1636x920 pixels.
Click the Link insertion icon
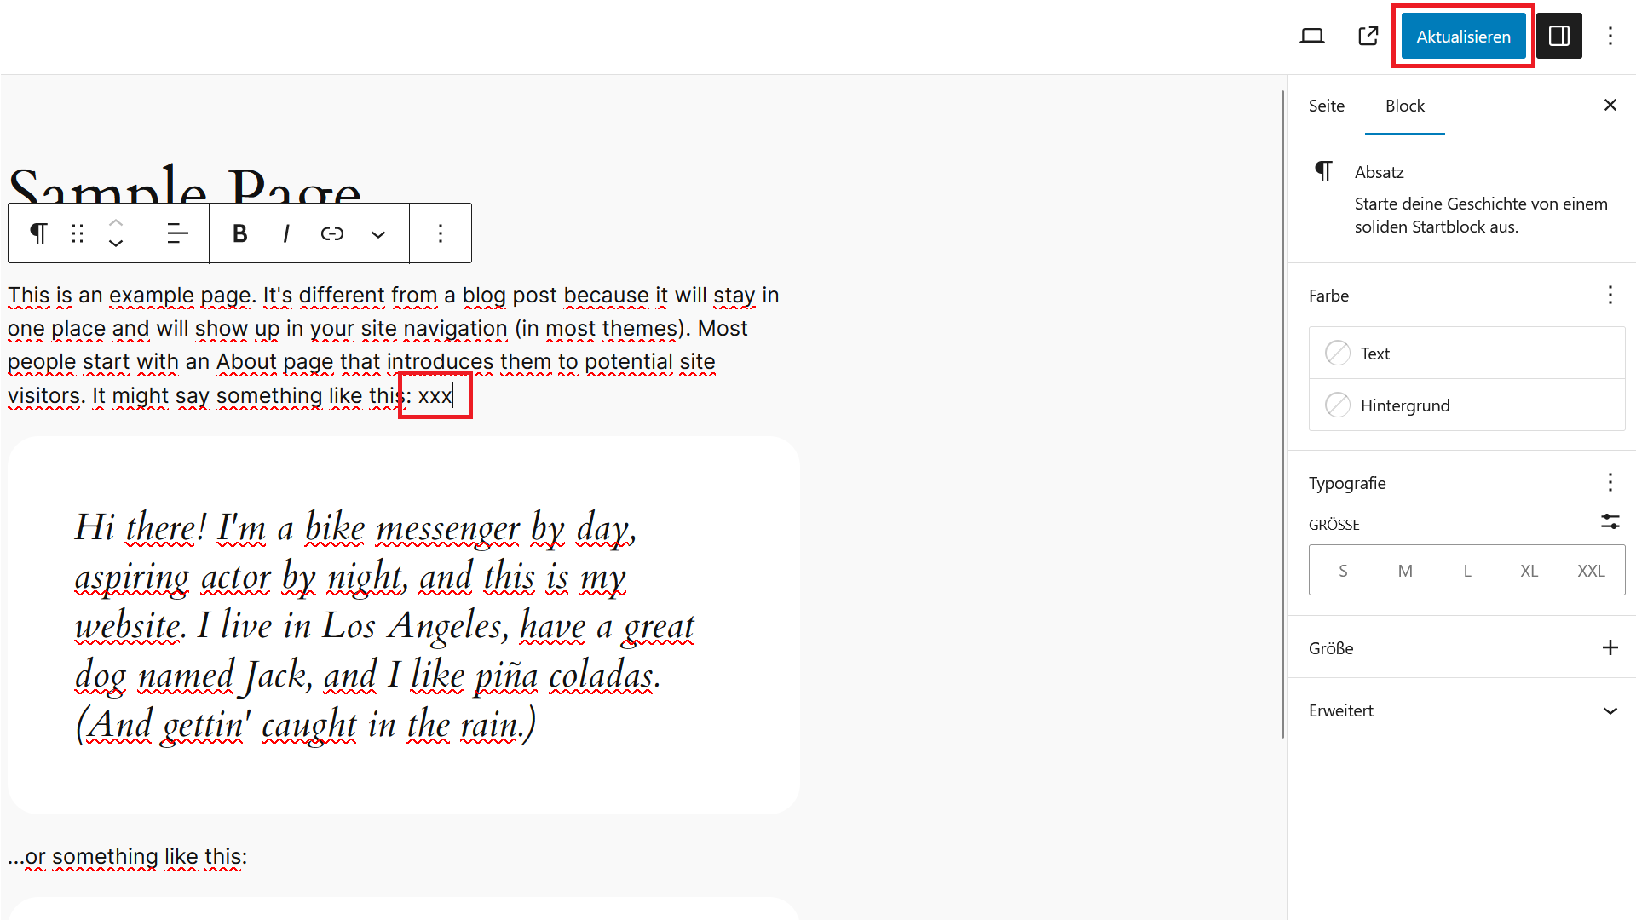click(331, 233)
